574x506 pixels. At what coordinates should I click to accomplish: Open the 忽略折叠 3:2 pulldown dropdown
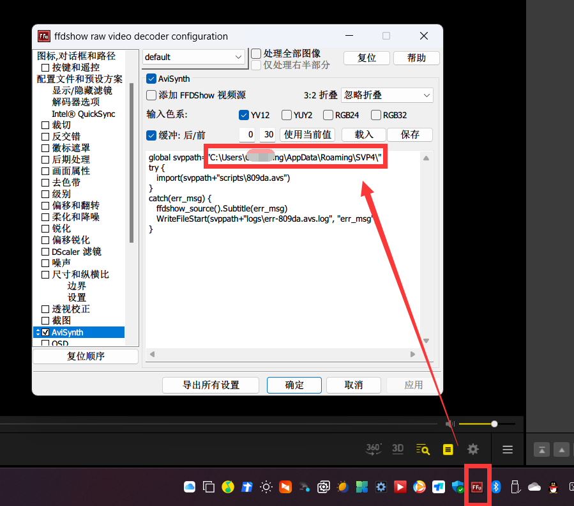click(387, 95)
